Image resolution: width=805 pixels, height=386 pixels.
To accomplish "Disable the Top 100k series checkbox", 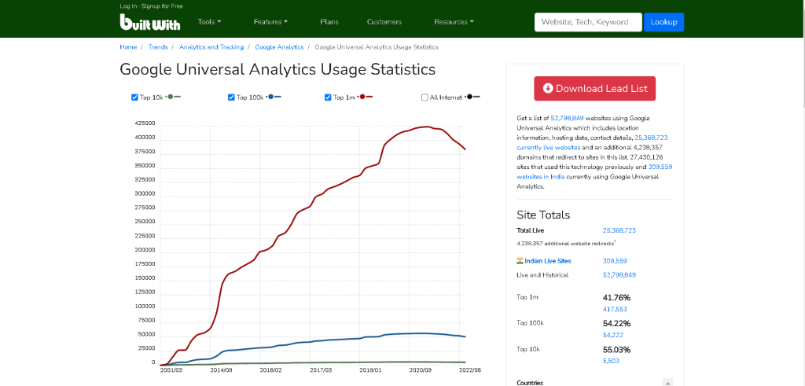I will (231, 97).
